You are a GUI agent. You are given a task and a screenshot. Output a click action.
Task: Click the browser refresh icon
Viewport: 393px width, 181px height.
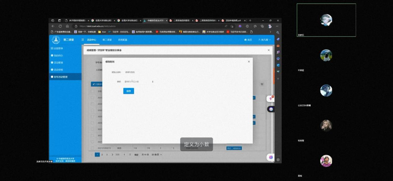pos(60,26)
